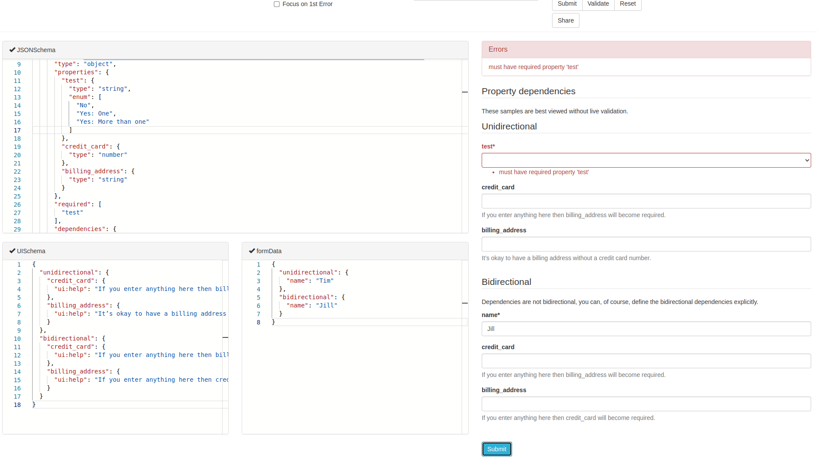
Task: Click line number 17 in JSONSchema editor
Action: pos(17,130)
